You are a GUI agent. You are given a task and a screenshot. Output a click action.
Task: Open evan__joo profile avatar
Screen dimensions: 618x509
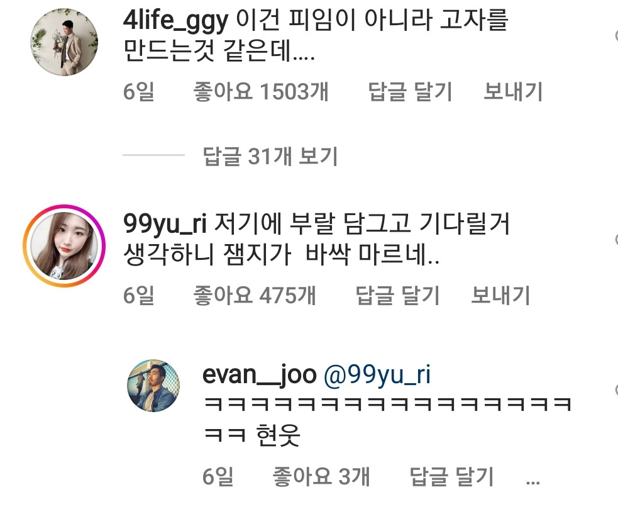pos(153,386)
